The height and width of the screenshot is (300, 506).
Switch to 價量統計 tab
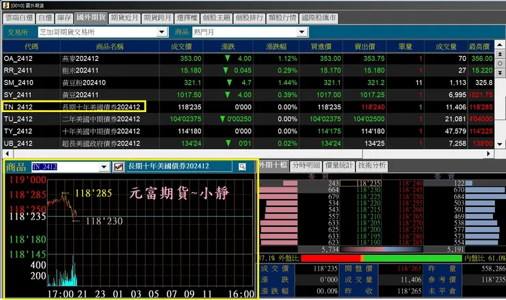click(338, 166)
